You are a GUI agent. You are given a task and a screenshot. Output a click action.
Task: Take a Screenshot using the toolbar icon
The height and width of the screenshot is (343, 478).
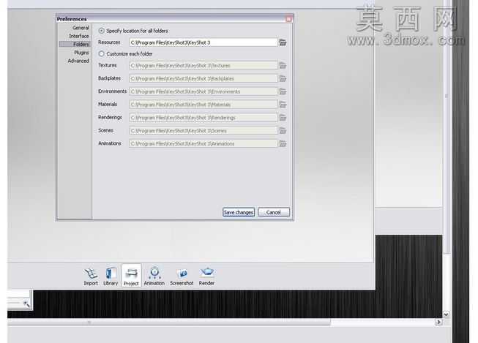pos(182,277)
